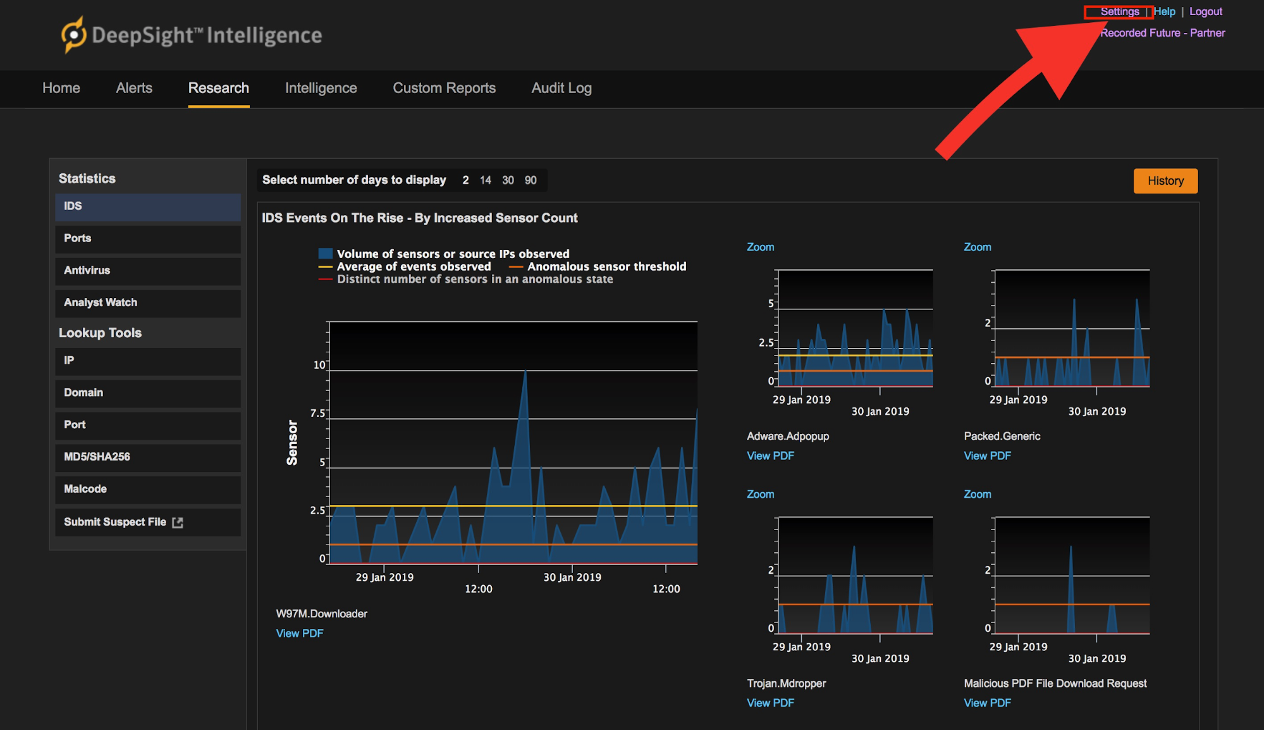Viewport: 1264px width, 730px height.
Task: Select IDS in Statistics sidebar
Action: (x=148, y=207)
